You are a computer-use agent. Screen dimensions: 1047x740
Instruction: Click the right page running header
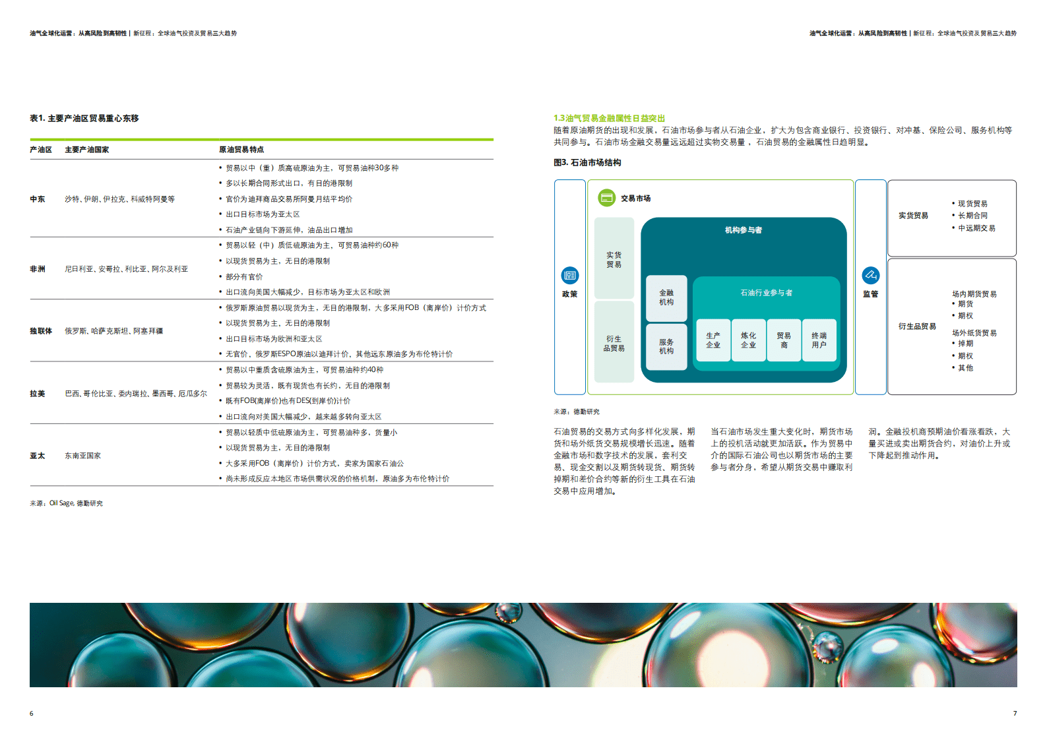click(x=913, y=33)
